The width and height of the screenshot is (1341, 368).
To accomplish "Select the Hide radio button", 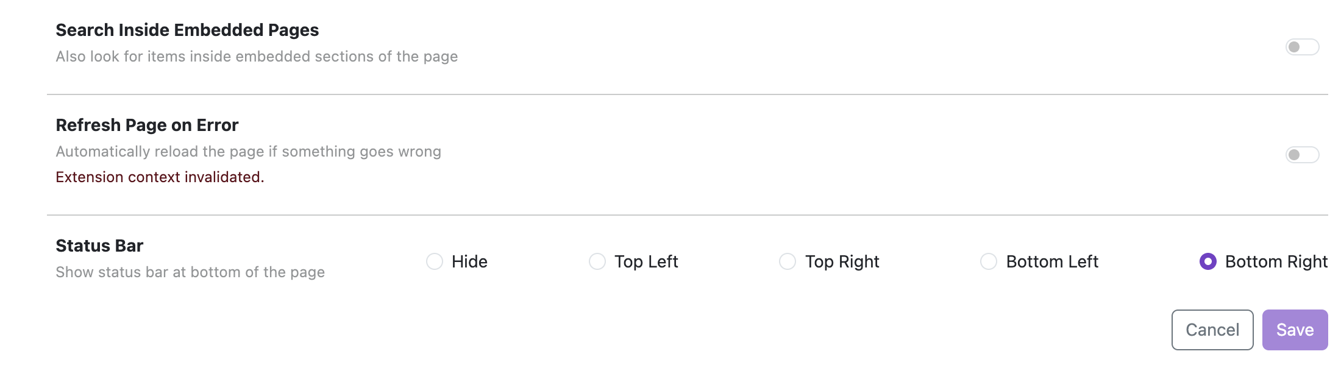I will (x=435, y=261).
